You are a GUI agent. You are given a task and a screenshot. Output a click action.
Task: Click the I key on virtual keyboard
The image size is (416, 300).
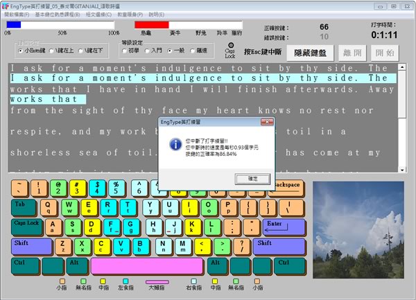pyautogui.click(x=189, y=208)
